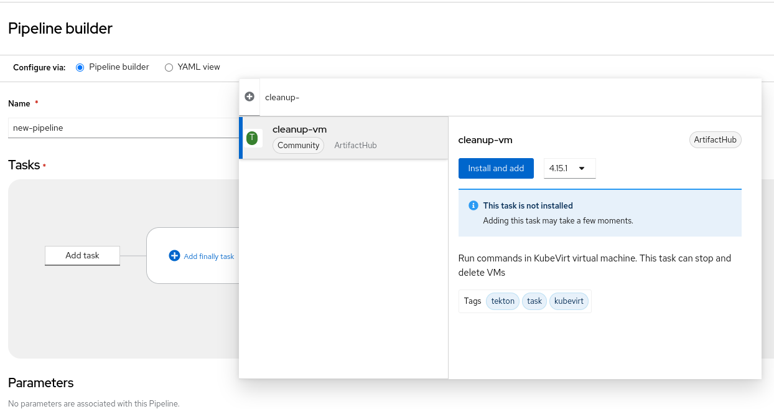
Task: Click the Community badge on cleanup-vm
Action: 298,145
